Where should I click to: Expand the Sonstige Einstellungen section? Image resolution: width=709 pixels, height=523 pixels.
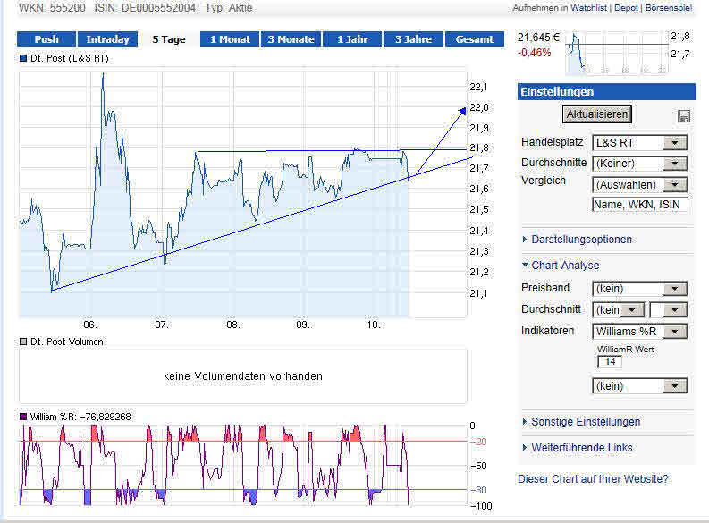pos(581,422)
